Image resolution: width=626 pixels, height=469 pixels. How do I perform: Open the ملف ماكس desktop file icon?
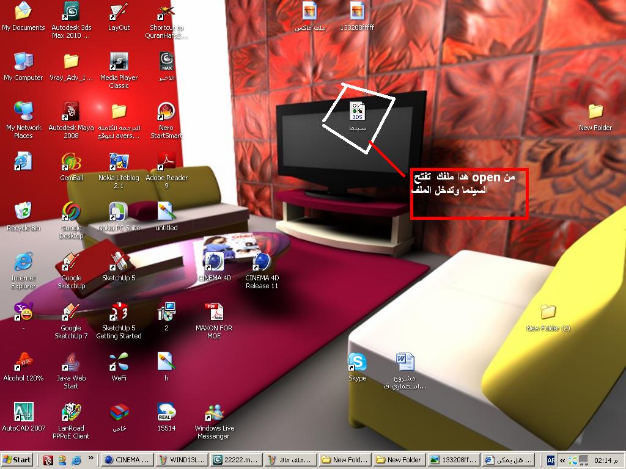(310, 16)
